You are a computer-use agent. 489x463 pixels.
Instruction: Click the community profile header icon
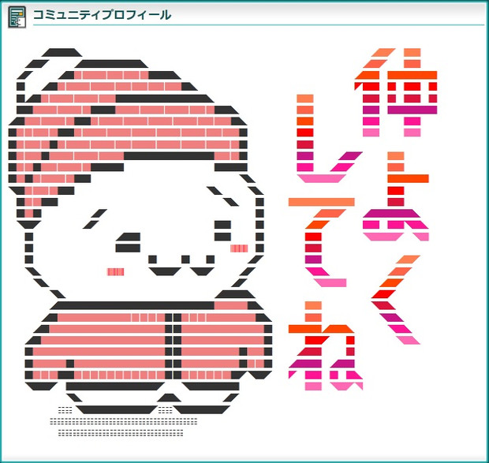(x=17, y=17)
